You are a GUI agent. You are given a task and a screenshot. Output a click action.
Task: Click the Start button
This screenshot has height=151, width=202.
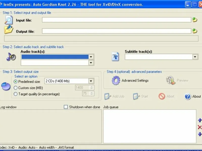pos(140,96)
